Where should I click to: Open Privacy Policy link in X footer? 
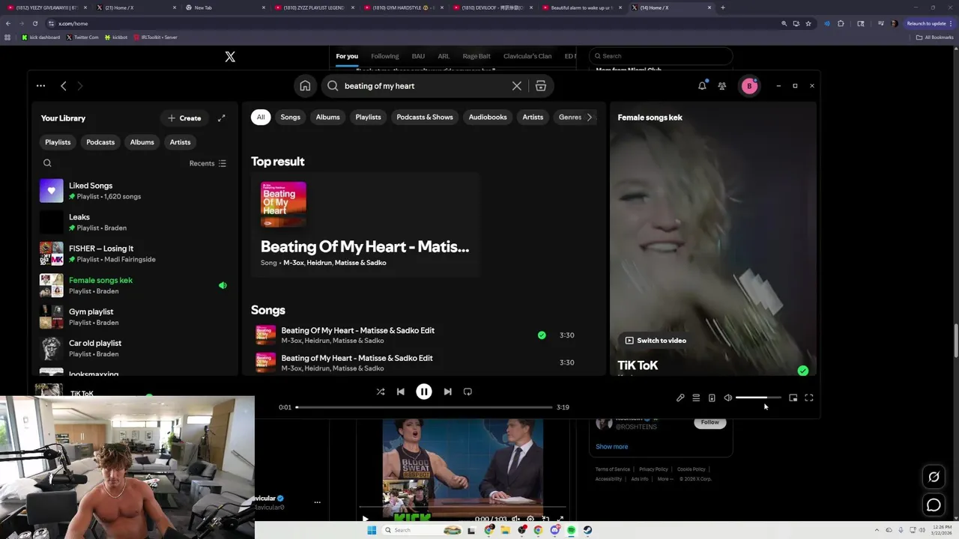(x=653, y=469)
